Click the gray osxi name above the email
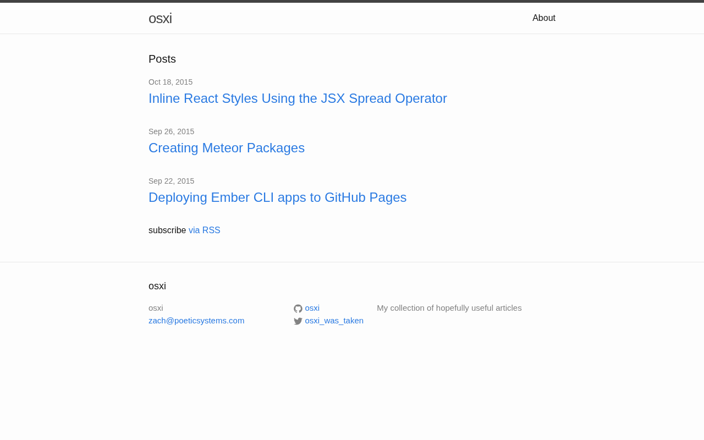Screen dimensions: 704x440 point(156,308)
